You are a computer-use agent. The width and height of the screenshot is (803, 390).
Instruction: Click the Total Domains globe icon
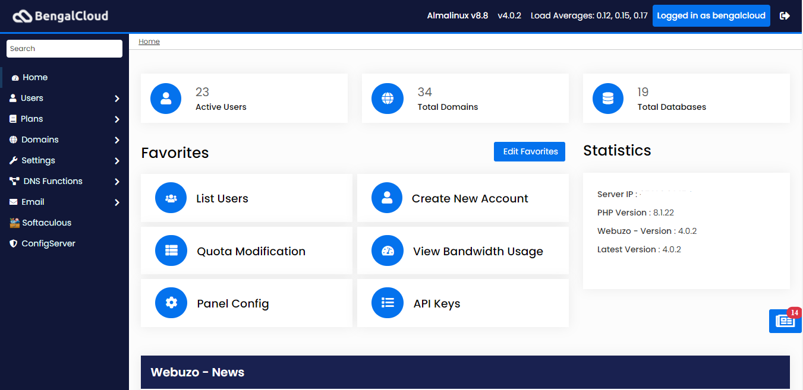point(387,99)
